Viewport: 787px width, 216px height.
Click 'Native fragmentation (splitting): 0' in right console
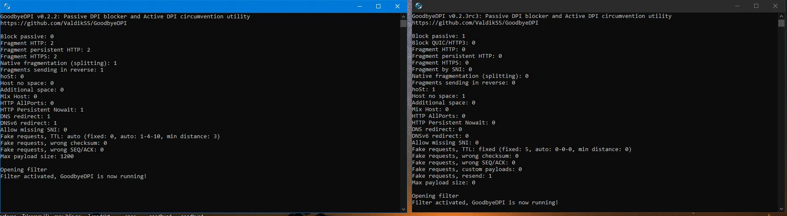coord(470,76)
